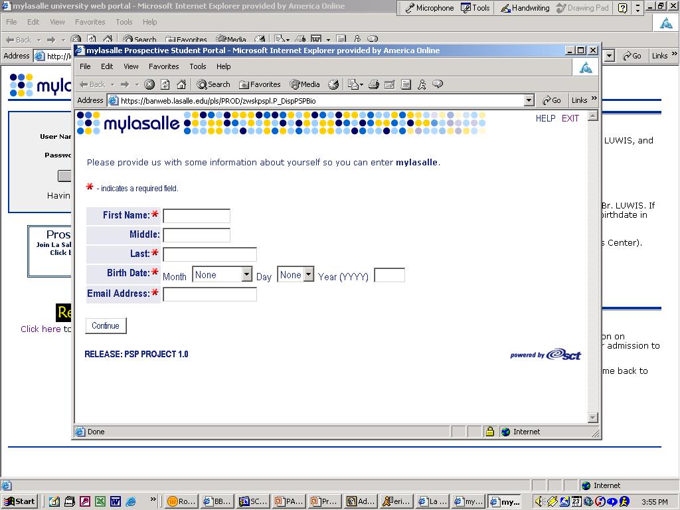Click the Microphone button on the language bar
The height and width of the screenshot is (510, 680).
(x=429, y=8)
